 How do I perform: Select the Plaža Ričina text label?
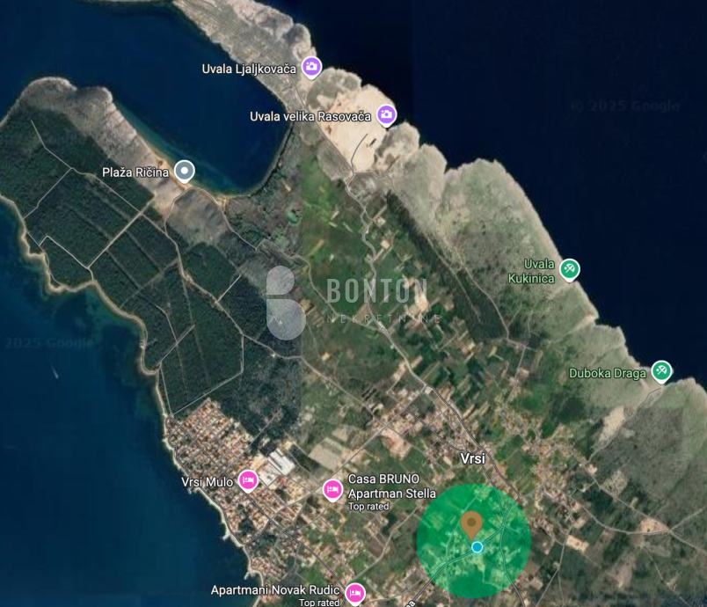[135, 172]
